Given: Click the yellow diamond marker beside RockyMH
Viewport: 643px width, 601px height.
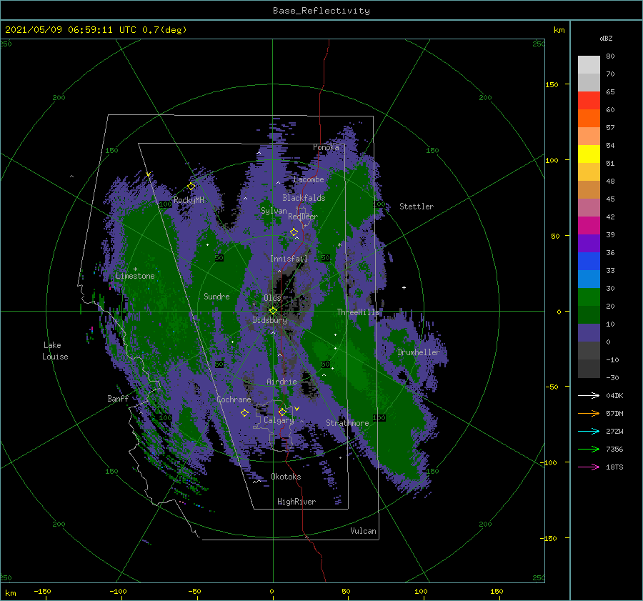Looking at the screenshot, I should pos(191,187).
